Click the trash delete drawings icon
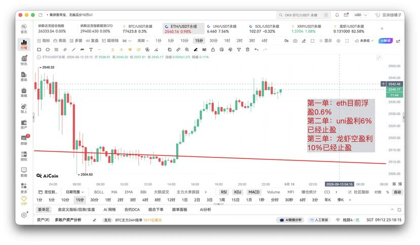Image resolution: width=420 pixels, height=245 pixels. coord(248,50)
